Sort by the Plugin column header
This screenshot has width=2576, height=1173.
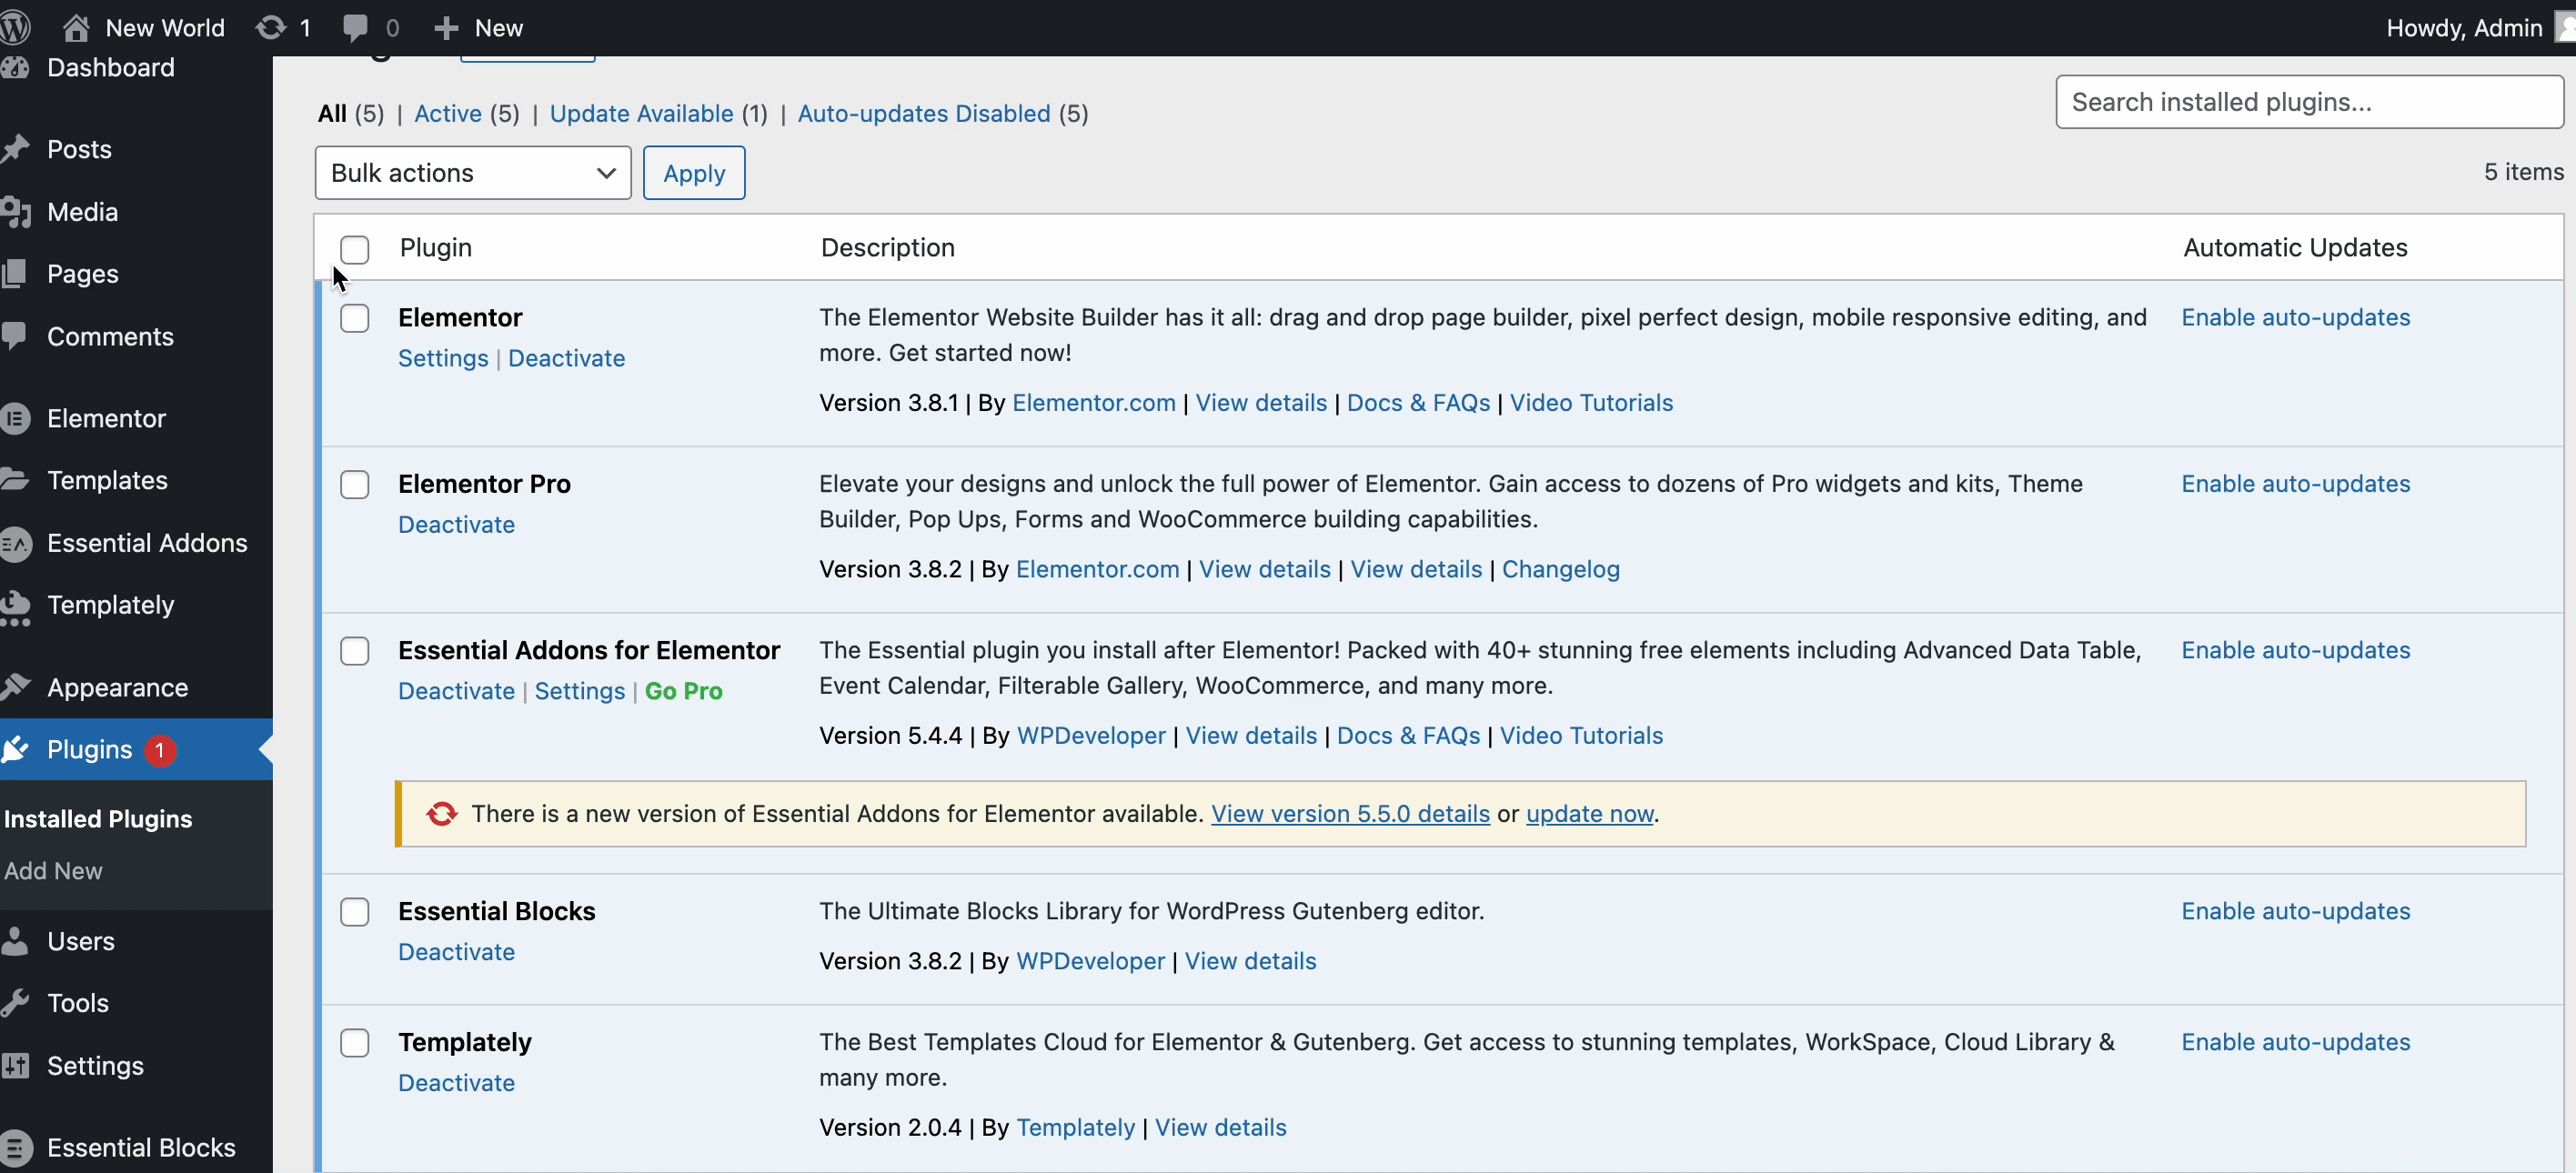(435, 248)
